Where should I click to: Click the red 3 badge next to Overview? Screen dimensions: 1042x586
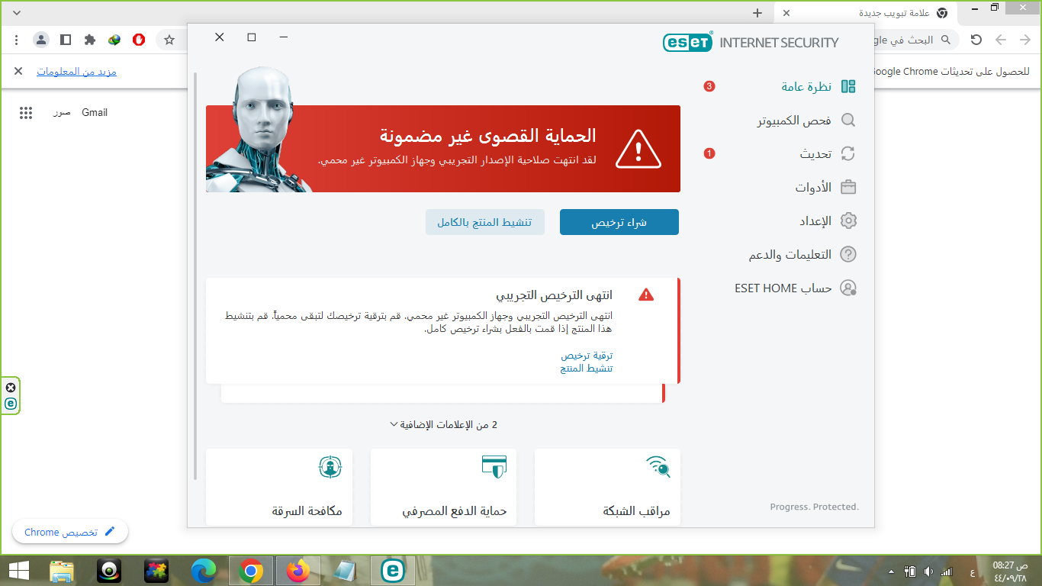tap(709, 86)
